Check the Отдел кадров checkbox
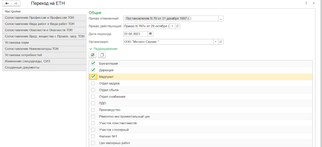 93,84
